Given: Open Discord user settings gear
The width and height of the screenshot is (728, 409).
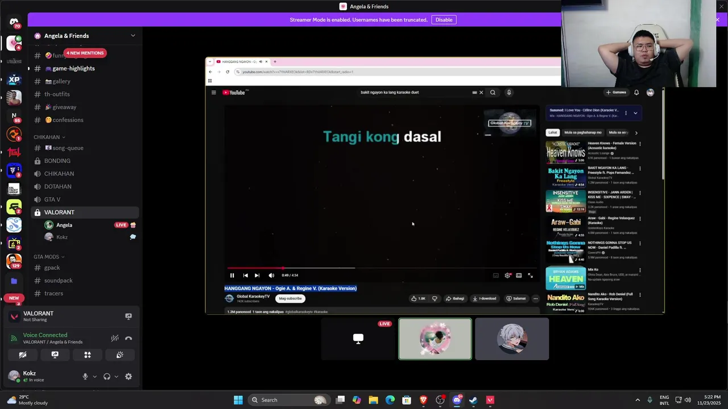Looking at the screenshot, I should 129,377.
